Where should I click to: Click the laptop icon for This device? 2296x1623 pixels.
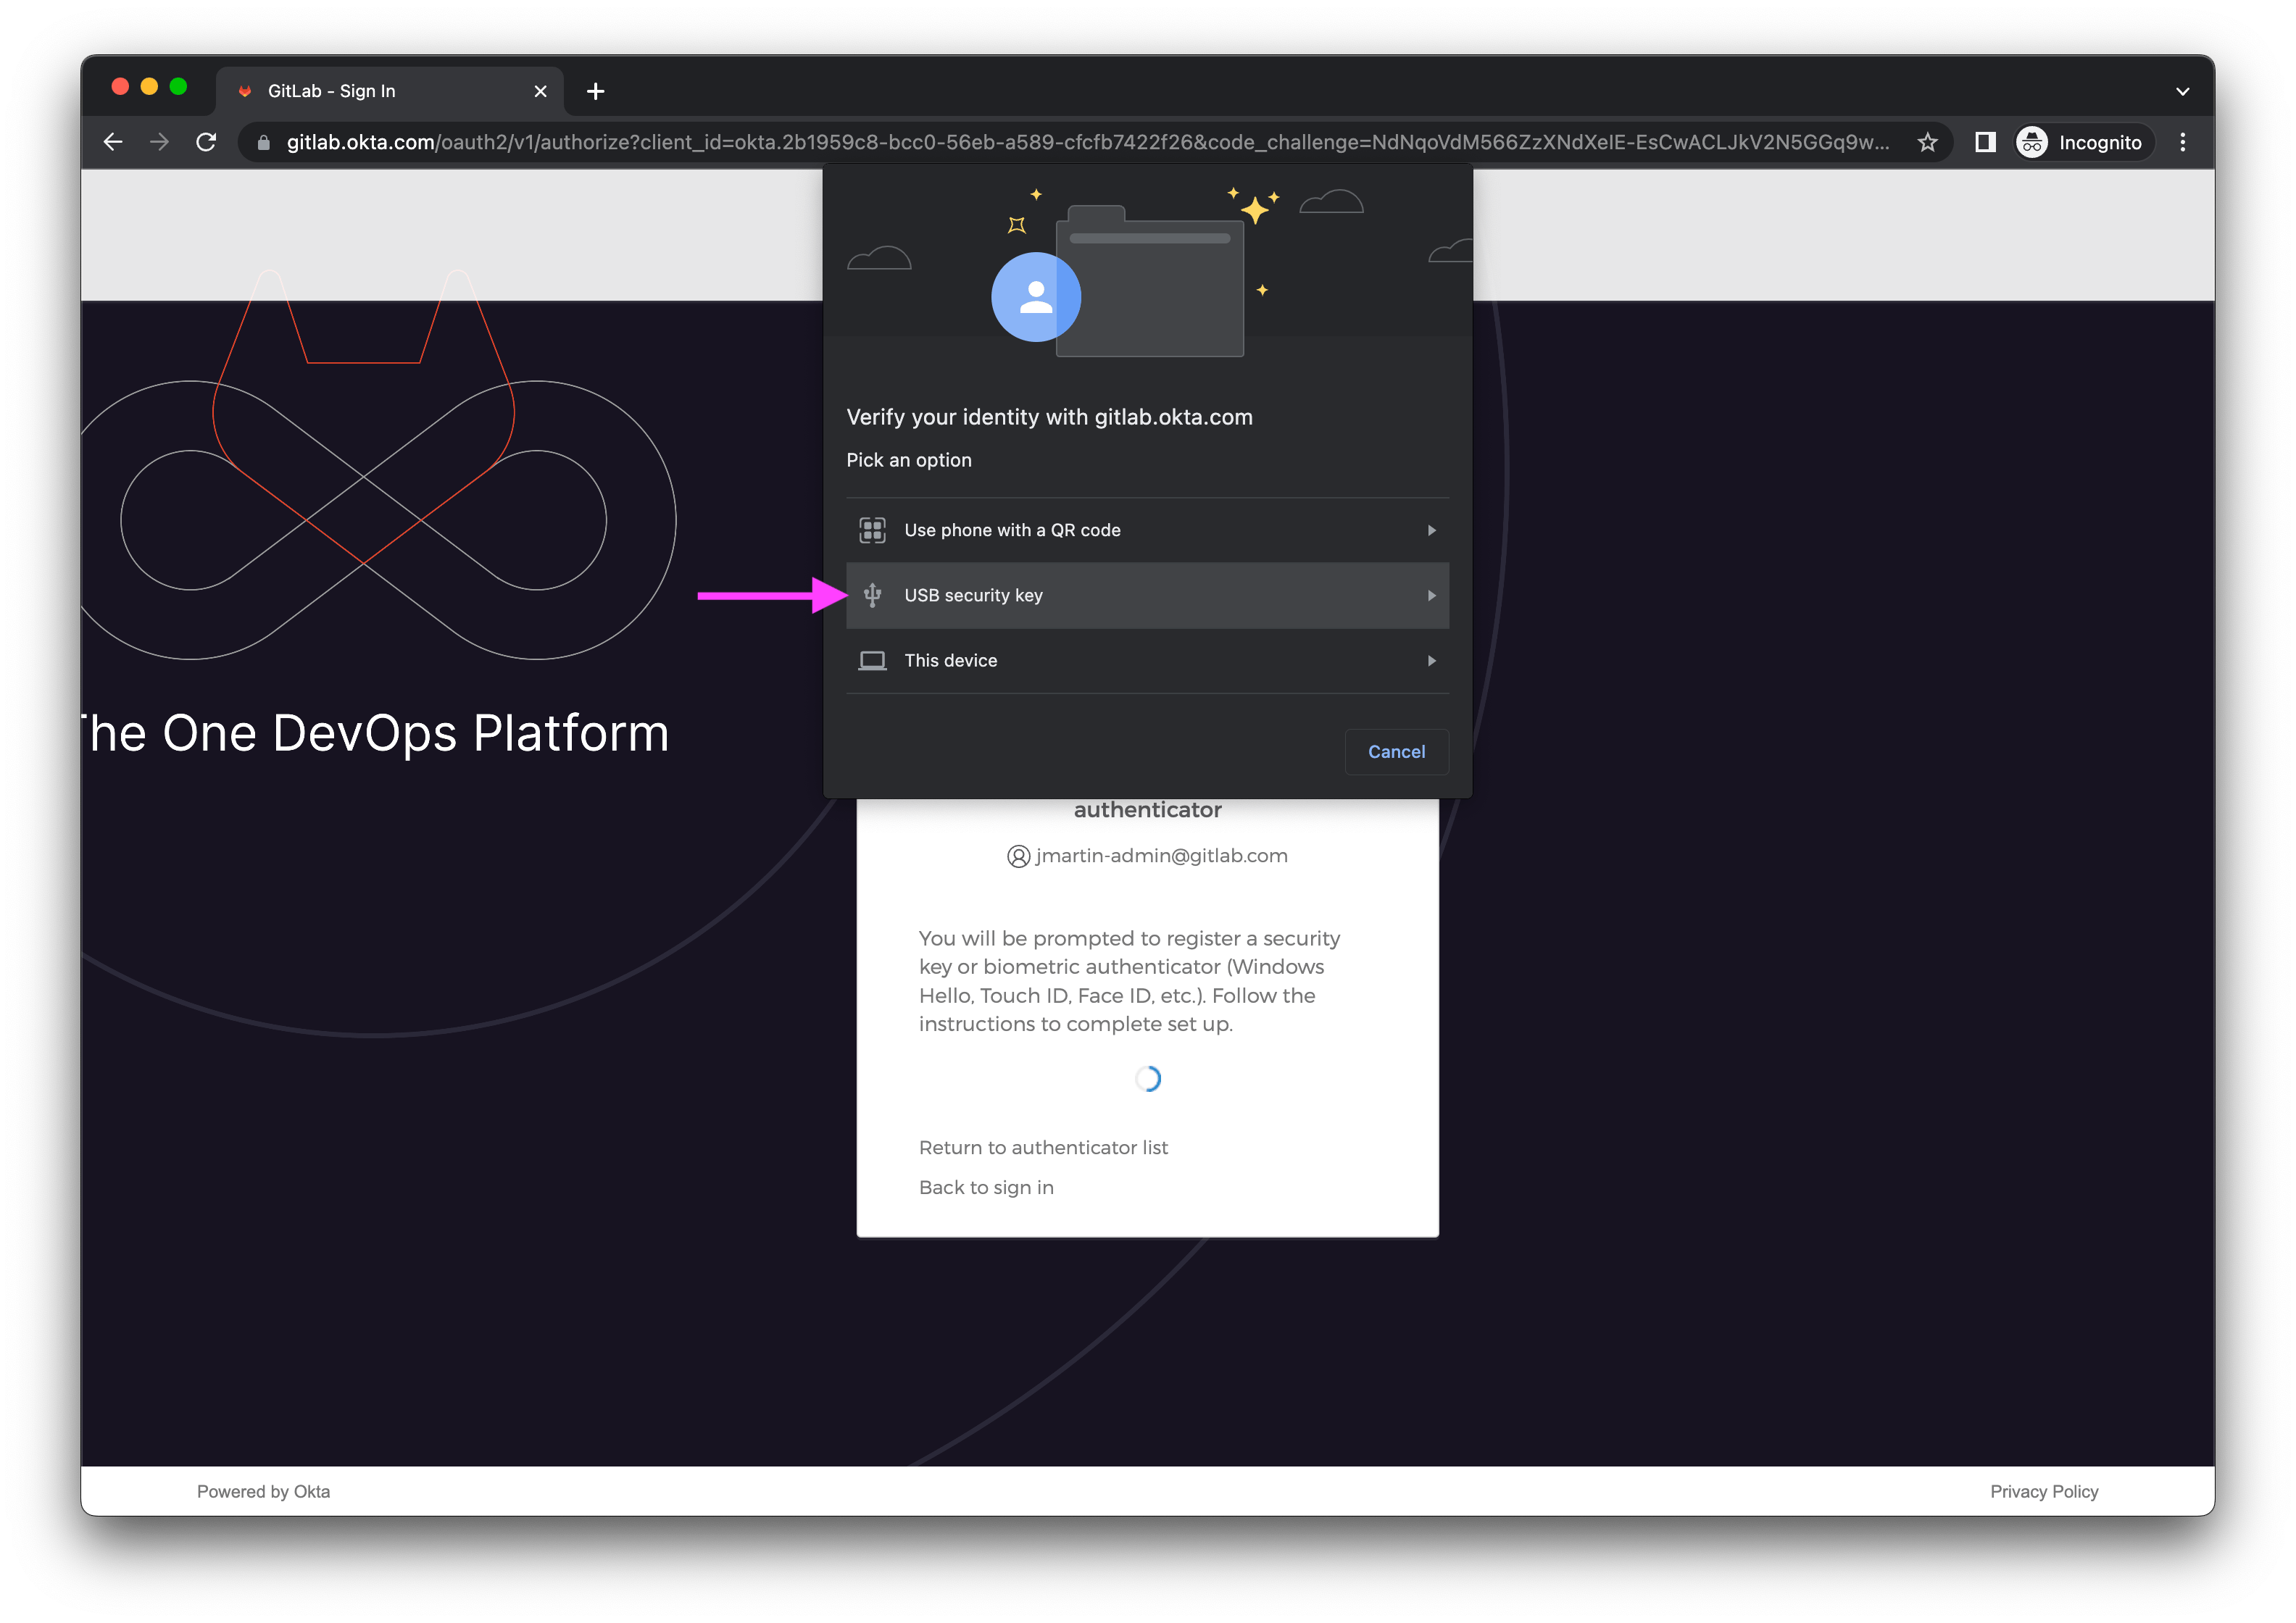click(x=872, y=660)
